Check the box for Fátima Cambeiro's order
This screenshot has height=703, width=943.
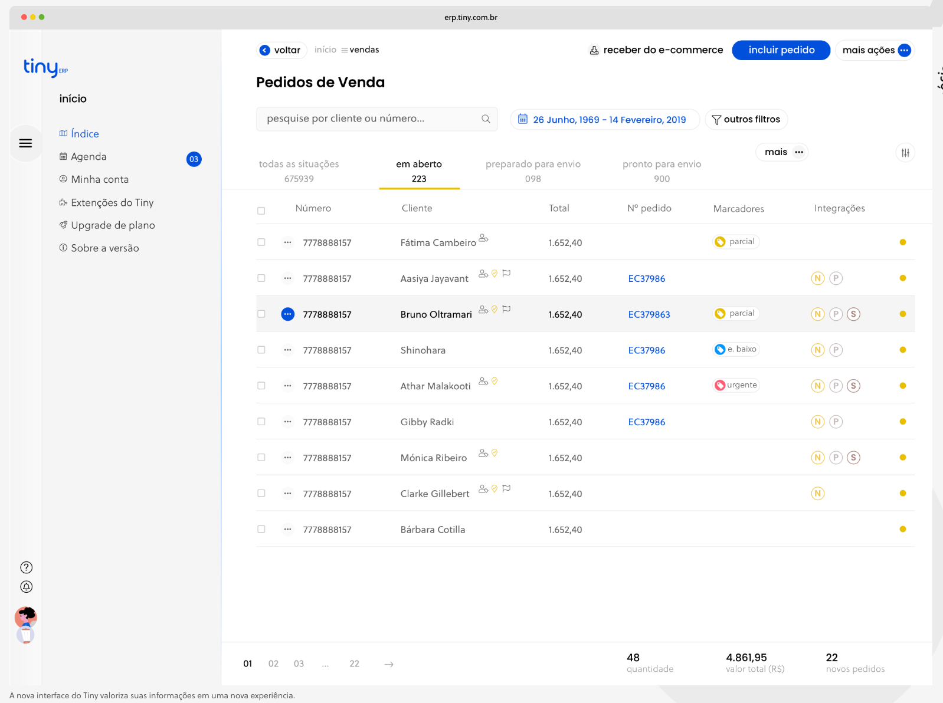[x=261, y=242]
